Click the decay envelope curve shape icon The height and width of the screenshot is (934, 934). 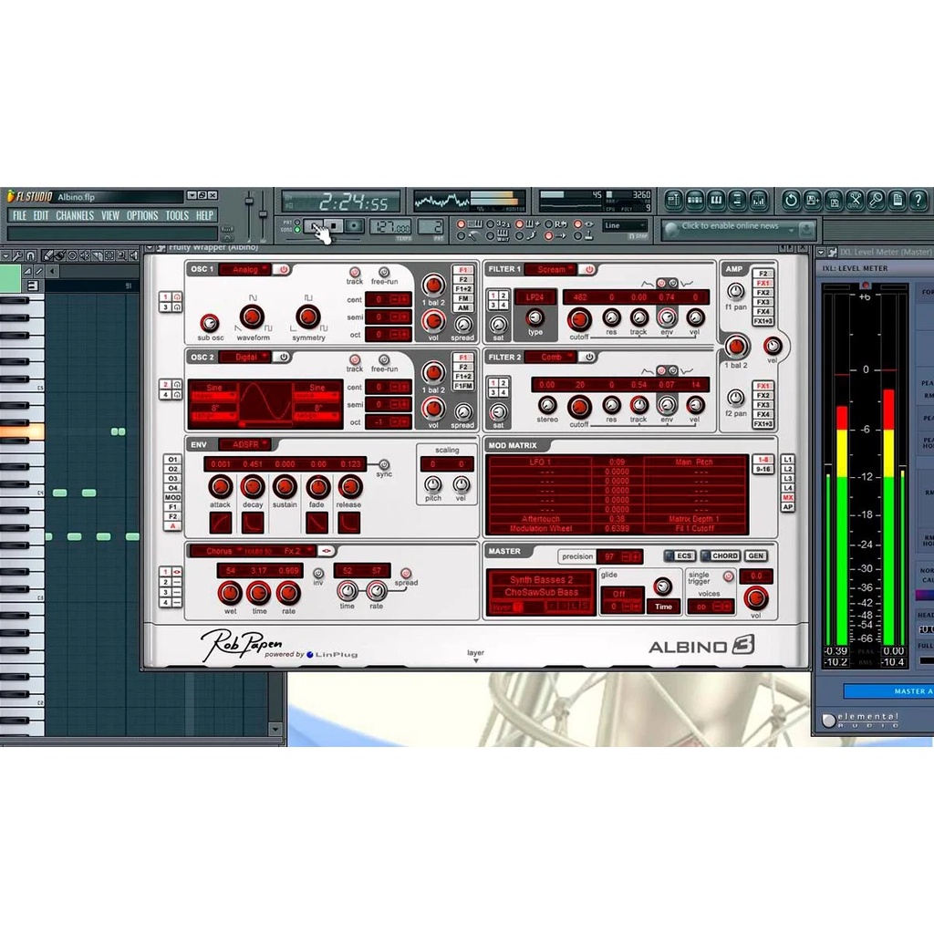tap(253, 523)
